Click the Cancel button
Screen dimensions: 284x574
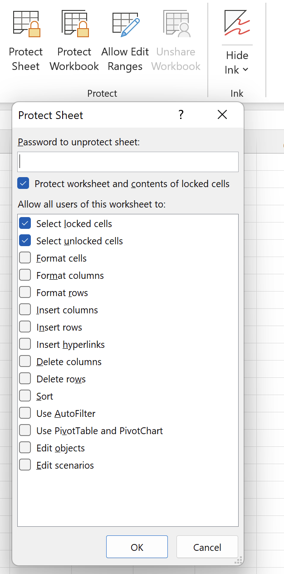point(207,547)
